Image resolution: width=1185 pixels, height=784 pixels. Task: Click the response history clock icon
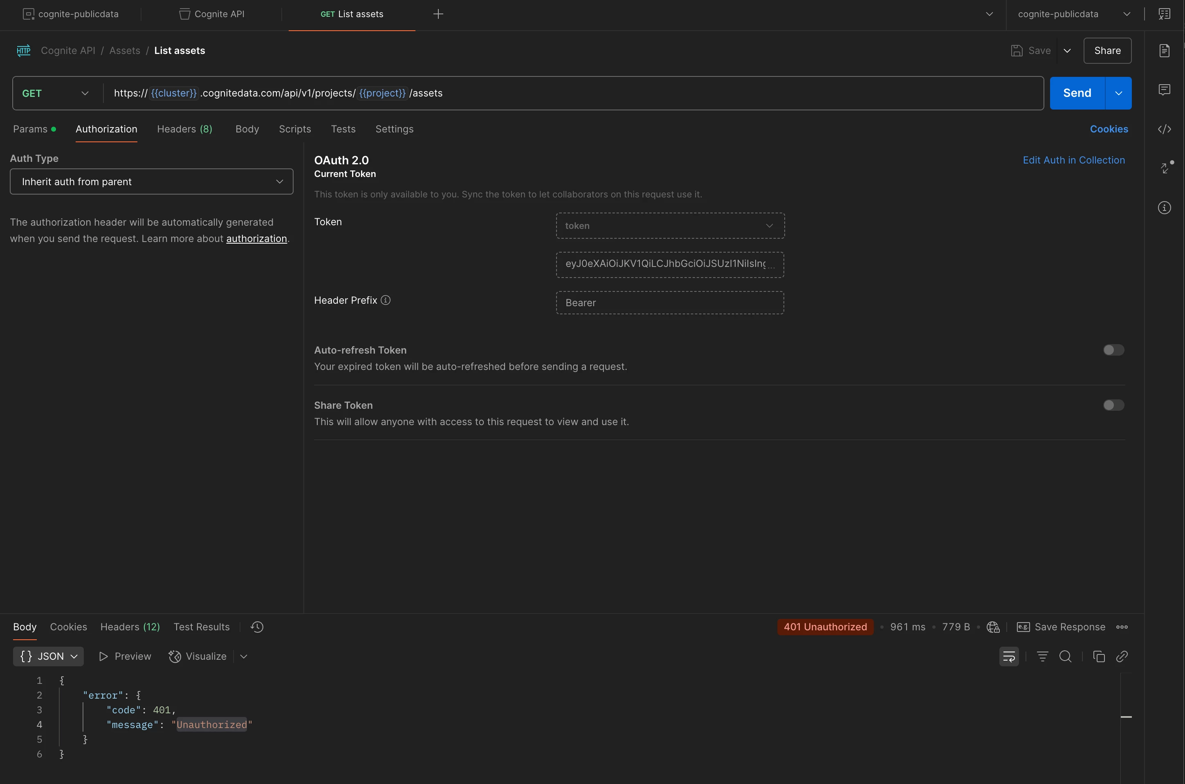[x=257, y=627]
